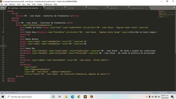Click the microphone tray icon

click(x=150, y=97)
